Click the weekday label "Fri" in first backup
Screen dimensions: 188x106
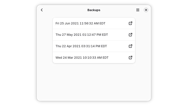click(x=57, y=23)
